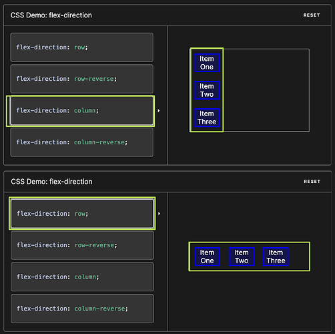Select flex-direction: column in bottom demo
Screen dimensions: 335x334
[82, 277]
